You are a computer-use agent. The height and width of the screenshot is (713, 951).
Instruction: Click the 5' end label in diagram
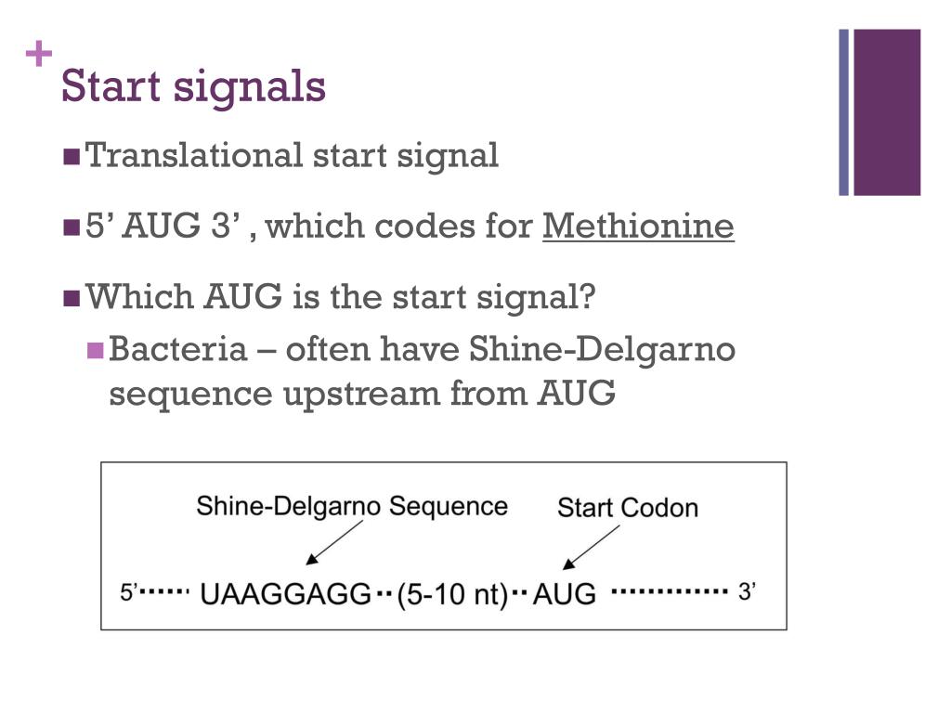click(129, 592)
